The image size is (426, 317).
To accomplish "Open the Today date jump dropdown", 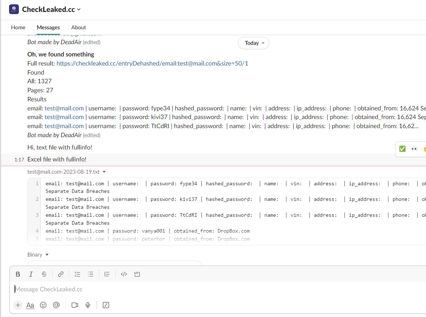I will point(254,43).
